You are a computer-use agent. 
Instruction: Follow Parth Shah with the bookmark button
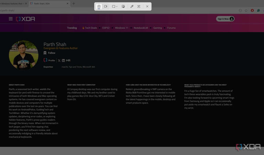(49, 53)
